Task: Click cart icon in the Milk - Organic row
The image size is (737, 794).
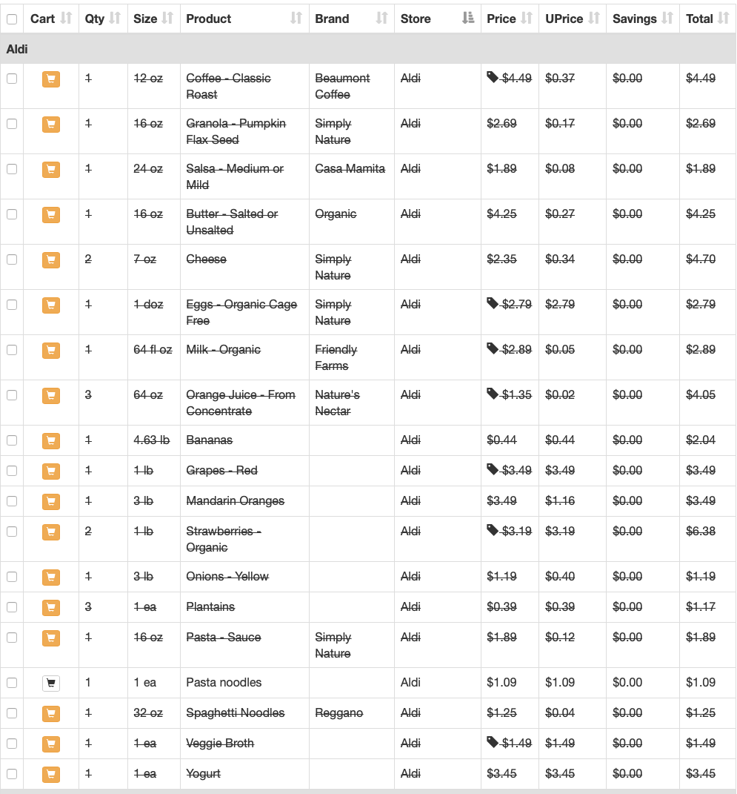Action: pyautogui.click(x=51, y=351)
